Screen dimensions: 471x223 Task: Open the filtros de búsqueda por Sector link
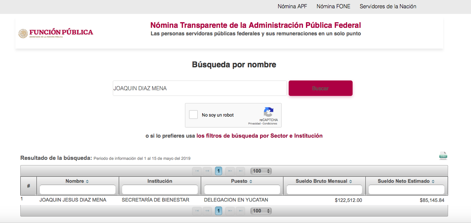[259, 136]
